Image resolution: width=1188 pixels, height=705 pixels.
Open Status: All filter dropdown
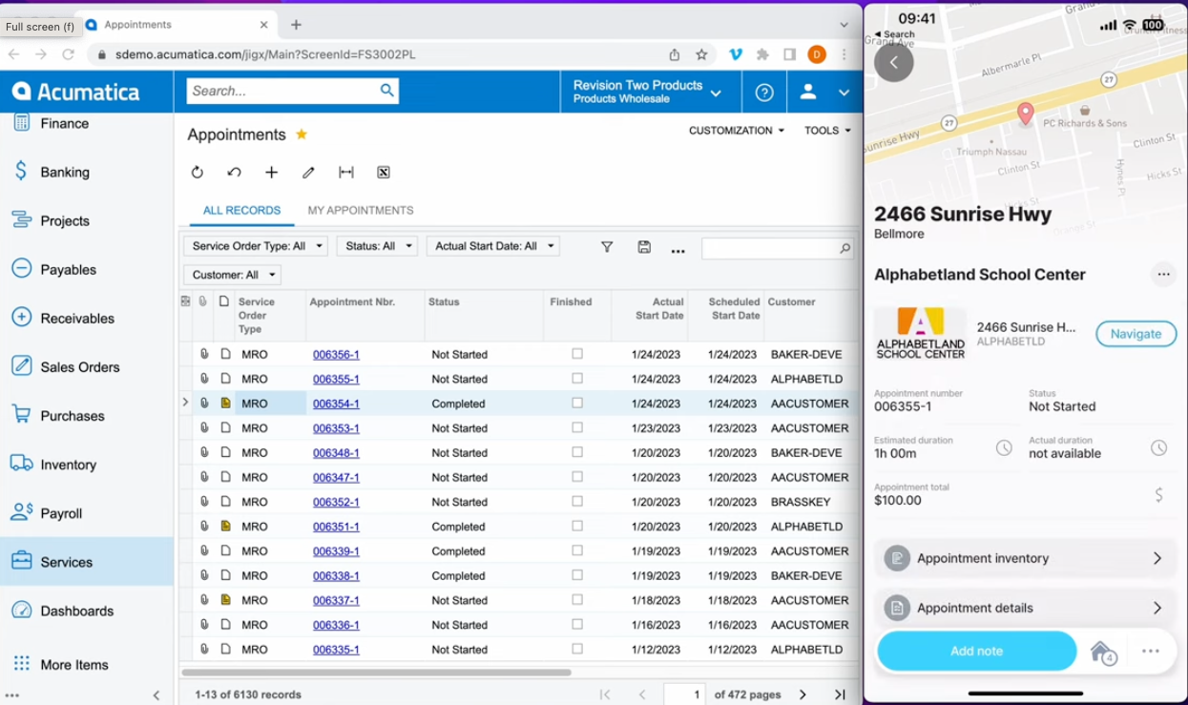pos(377,246)
